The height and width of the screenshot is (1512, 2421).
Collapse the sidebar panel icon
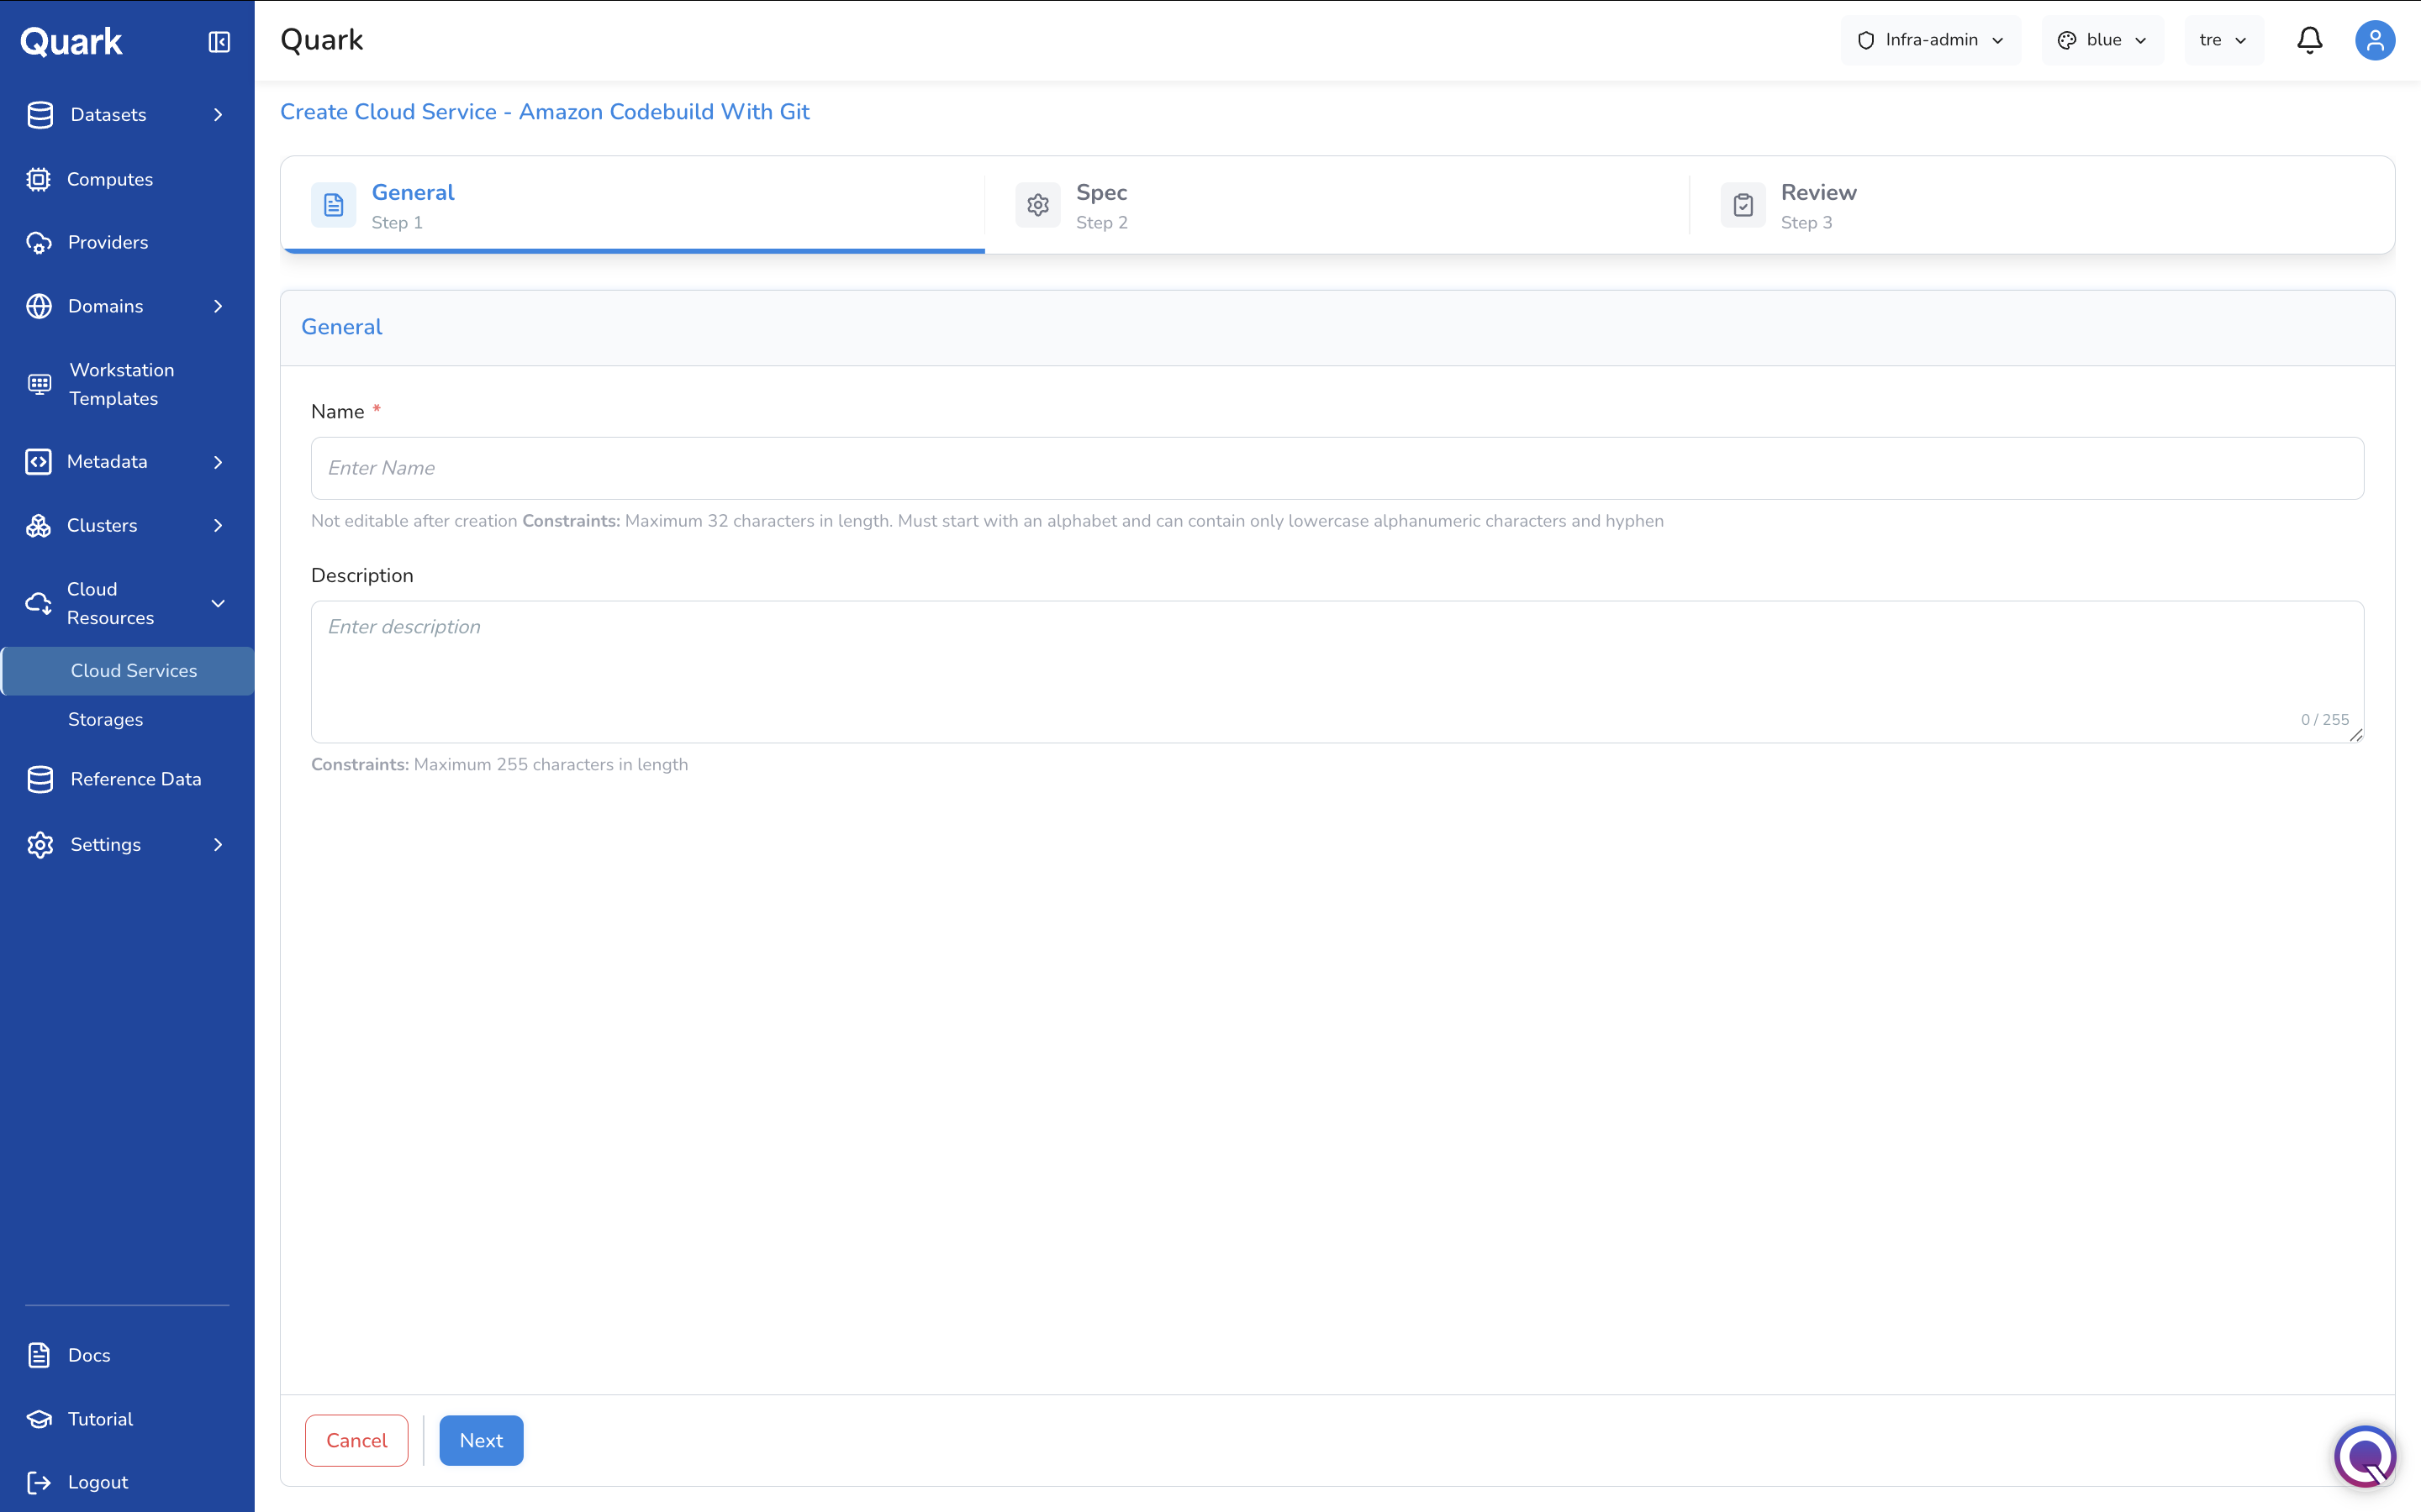click(219, 41)
